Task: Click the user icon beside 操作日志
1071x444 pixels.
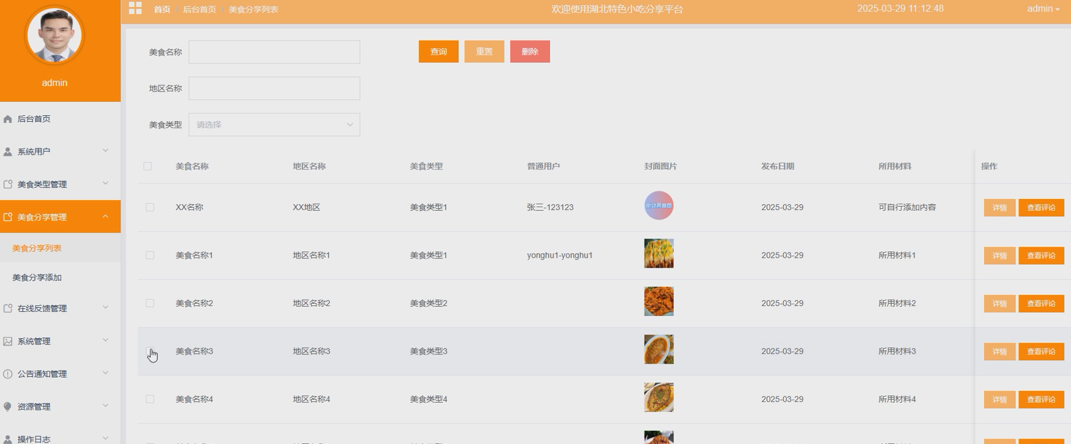Action: [8, 439]
